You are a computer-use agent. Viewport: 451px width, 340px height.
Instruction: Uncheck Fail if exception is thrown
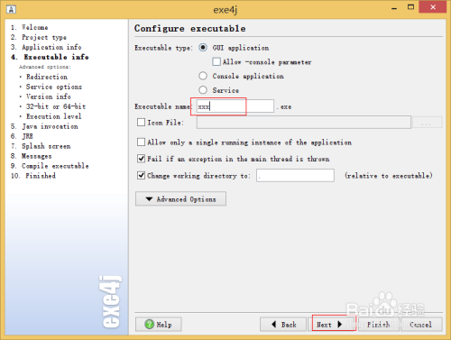click(x=141, y=159)
